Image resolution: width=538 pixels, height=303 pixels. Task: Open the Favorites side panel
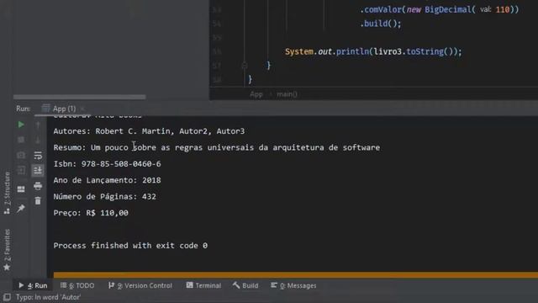coord(7,250)
